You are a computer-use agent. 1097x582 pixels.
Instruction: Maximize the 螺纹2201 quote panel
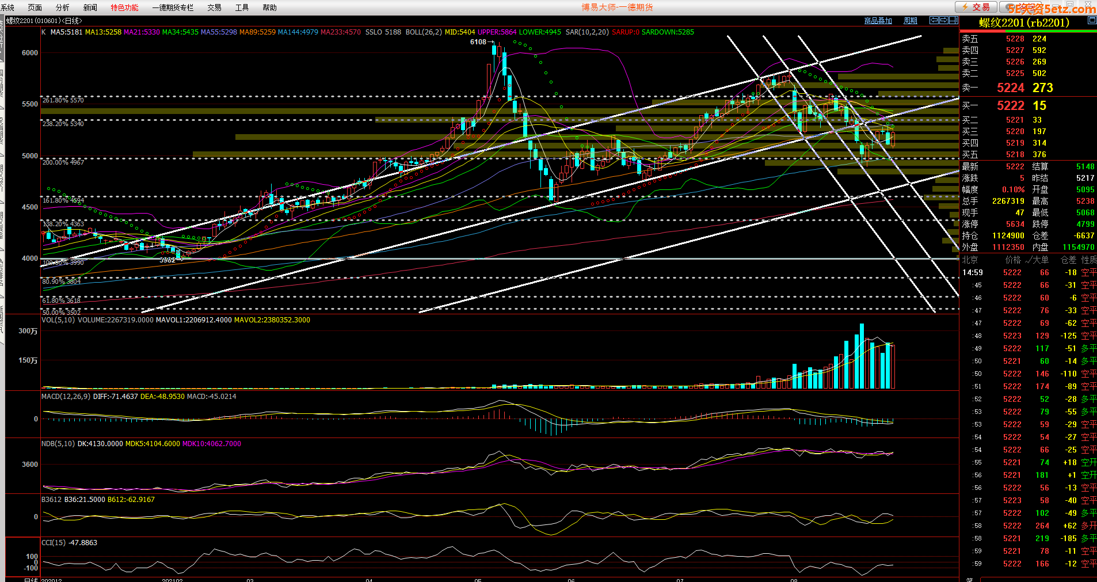tap(1091, 20)
